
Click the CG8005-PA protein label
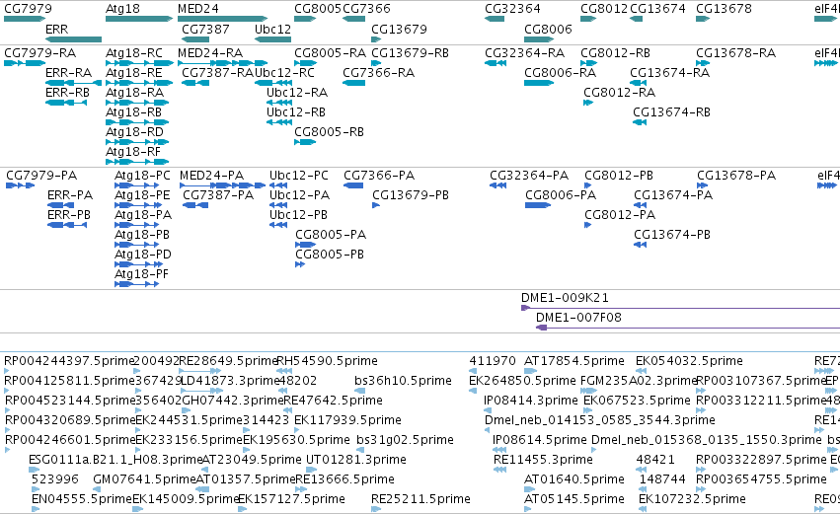331,235
